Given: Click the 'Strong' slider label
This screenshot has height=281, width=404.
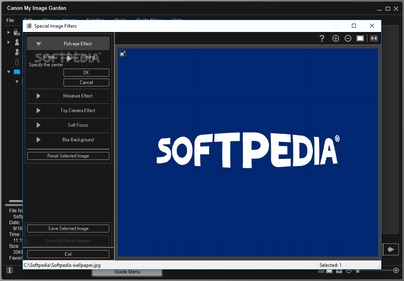Looking at the screenshot, I should click(89, 57).
